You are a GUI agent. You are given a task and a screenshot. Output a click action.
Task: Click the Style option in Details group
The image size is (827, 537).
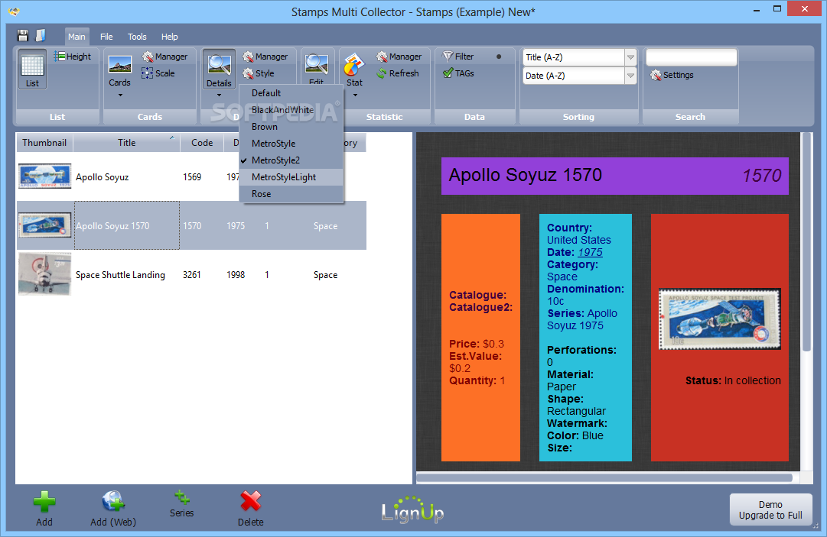click(x=259, y=73)
